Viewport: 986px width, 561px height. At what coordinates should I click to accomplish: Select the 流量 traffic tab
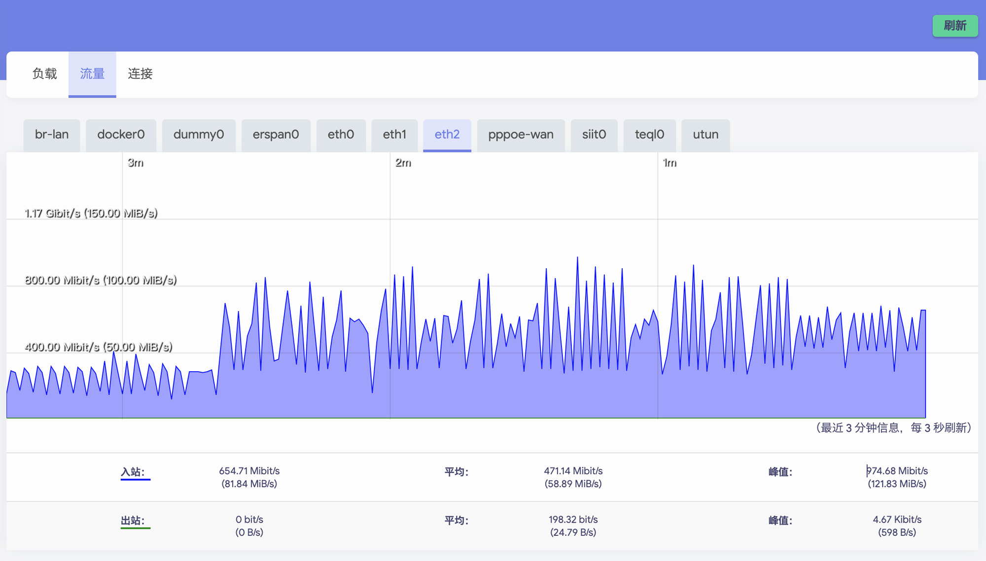pos(92,74)
